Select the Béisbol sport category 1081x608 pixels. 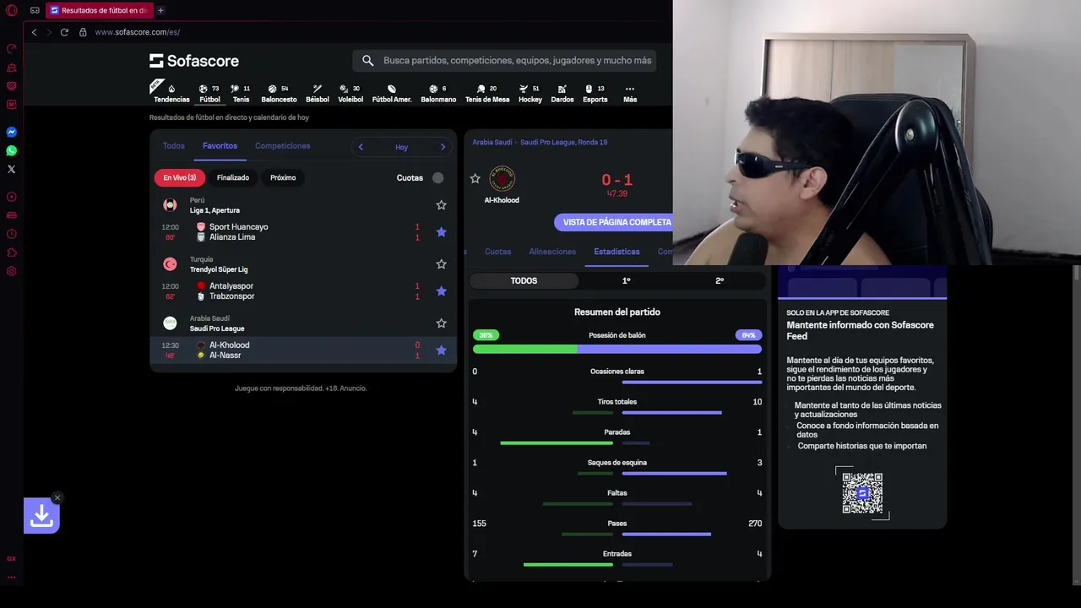(x=318, y=94)
